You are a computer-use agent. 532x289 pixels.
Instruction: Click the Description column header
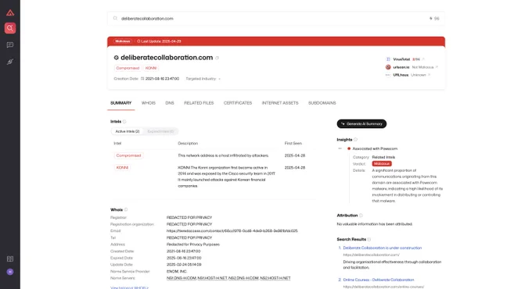tap(188, 143)
